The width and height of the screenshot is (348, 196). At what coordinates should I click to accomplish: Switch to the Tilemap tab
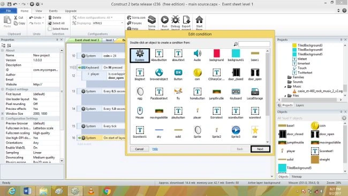pos(297,177)
